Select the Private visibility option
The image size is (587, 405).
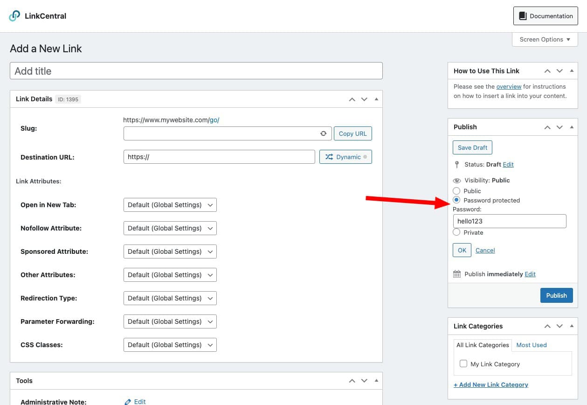(x=456, y=232)
